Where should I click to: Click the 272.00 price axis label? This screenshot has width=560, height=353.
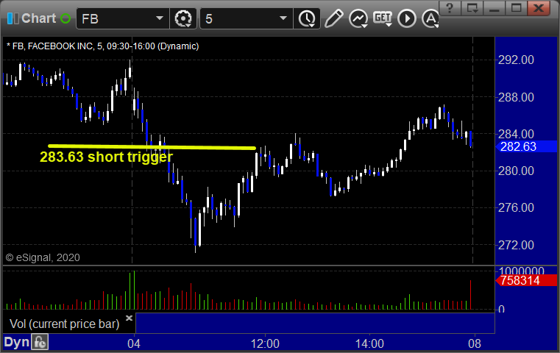tap(516, 245)
